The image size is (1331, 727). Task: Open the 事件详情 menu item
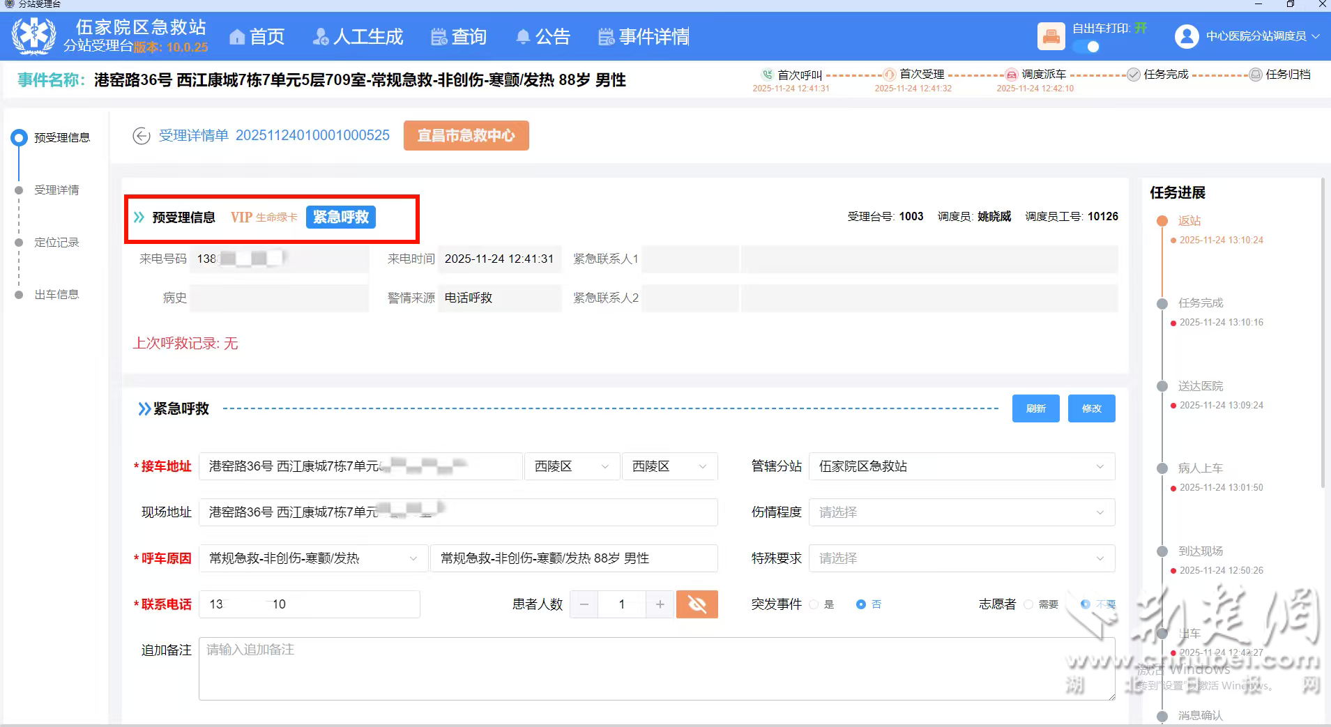point(643,36)
